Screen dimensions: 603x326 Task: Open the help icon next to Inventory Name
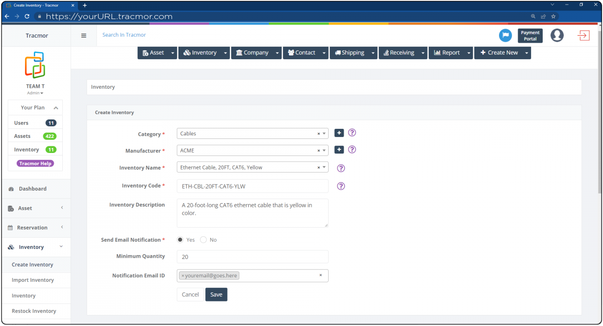click(x=341, y=168)
